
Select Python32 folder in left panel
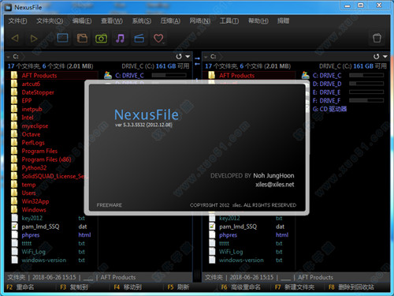[x=34, y=168]
